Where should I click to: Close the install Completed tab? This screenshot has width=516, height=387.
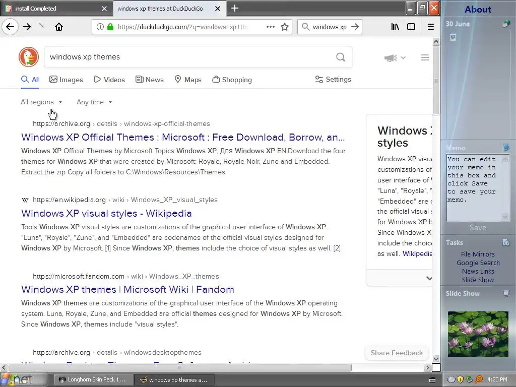click(104, 9)
